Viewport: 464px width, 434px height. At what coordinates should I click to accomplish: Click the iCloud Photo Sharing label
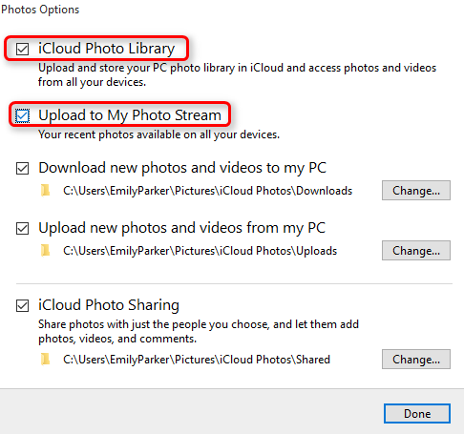click(x=109, y=305)
